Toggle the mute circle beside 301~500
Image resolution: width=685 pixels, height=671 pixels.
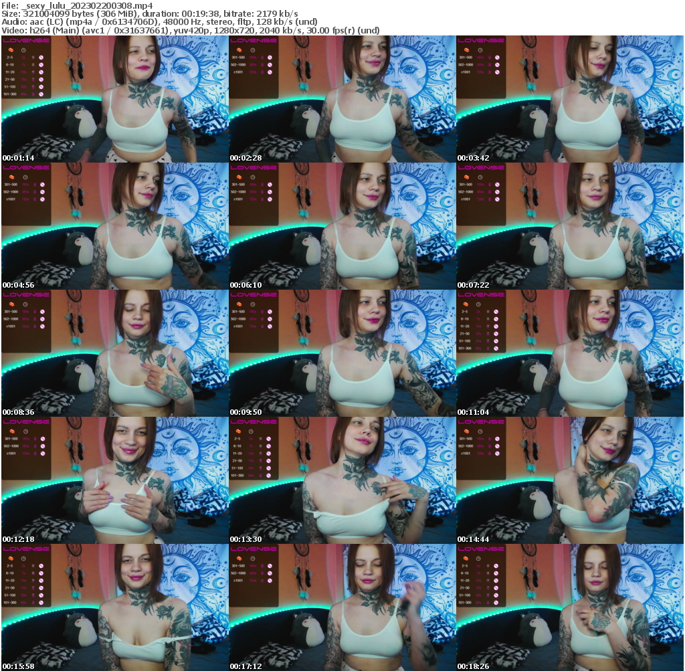click(x=270, y=58)
